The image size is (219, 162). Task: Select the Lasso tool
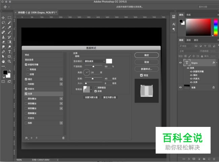point(3,23)
